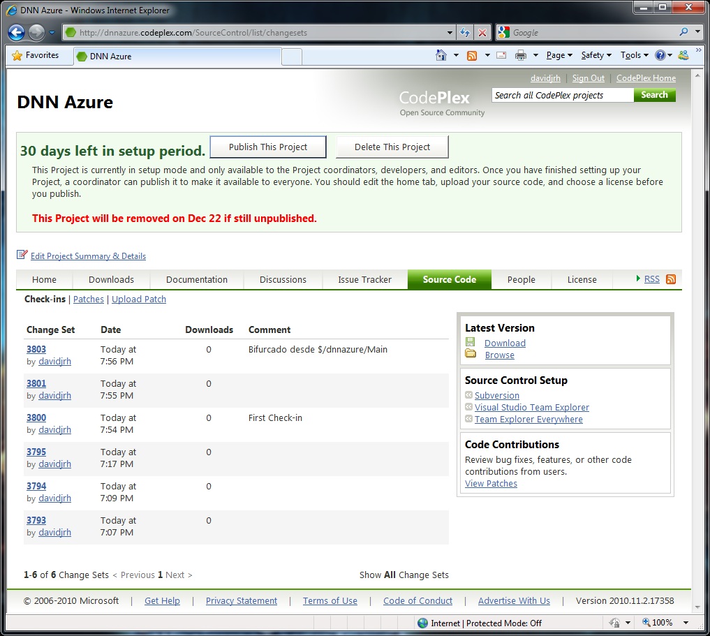Image resolution: width=710 pixels, height=636 pixels.
Task: Click the toolbar overflow chevron icon
Action: coord(699,50)
